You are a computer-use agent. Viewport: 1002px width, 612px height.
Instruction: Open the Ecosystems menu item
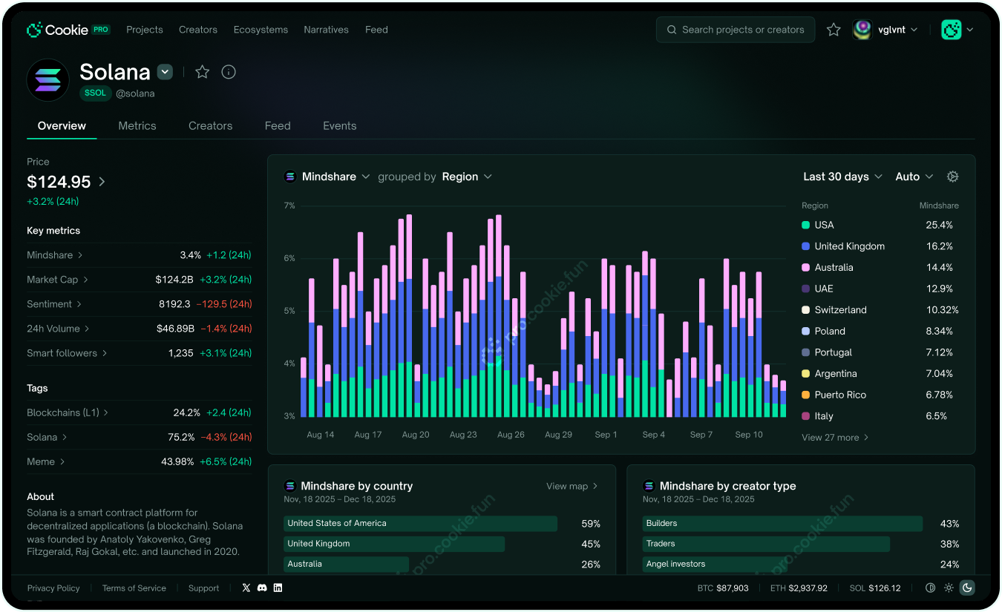(x=261, y=30)
